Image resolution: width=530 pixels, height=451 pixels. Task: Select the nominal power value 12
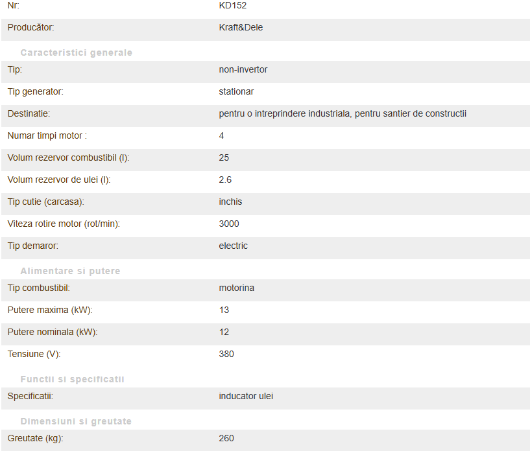[x=224, y=332]
